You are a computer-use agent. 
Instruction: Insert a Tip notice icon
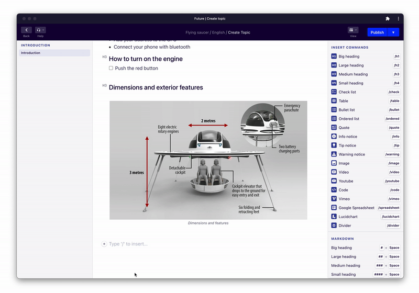(x=334, y=145)
